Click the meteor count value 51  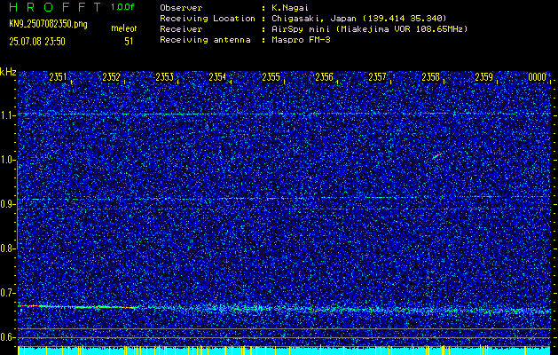point(129,42)
